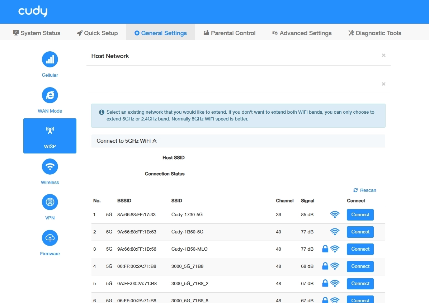Viewport: 429px width, 303px height.
Task: Connect to Cudy-1B50-5G network
Action: click(x=360, y=232)
